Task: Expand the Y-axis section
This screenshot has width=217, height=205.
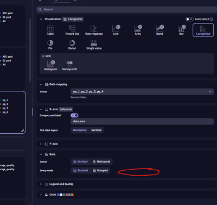Action: tap(41, 144)
